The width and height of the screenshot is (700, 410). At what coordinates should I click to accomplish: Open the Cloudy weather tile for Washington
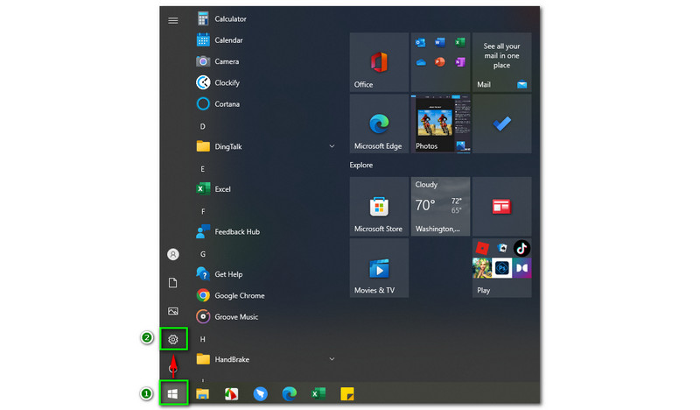(x=440, y=207)
